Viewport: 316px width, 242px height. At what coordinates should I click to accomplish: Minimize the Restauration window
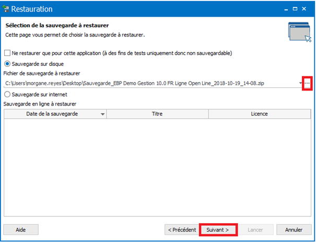click(x=286, y=9)
